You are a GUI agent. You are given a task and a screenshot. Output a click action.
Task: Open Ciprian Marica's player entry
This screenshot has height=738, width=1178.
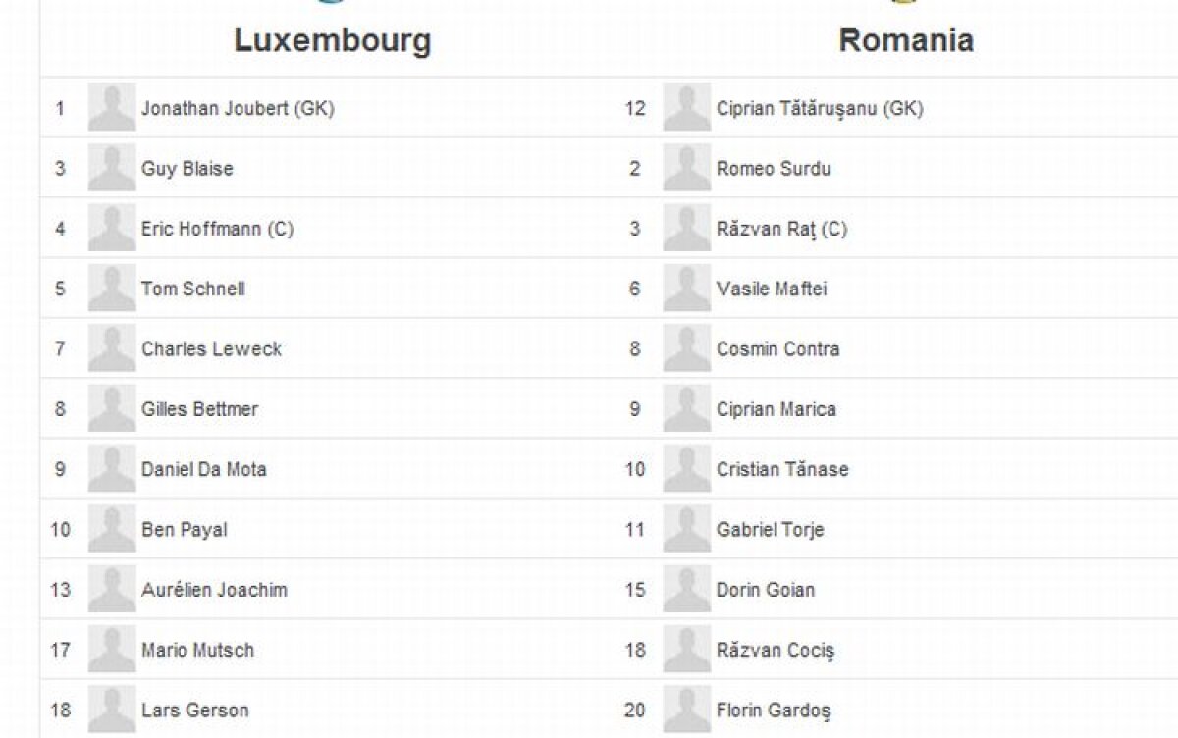[x=776, y=409]
